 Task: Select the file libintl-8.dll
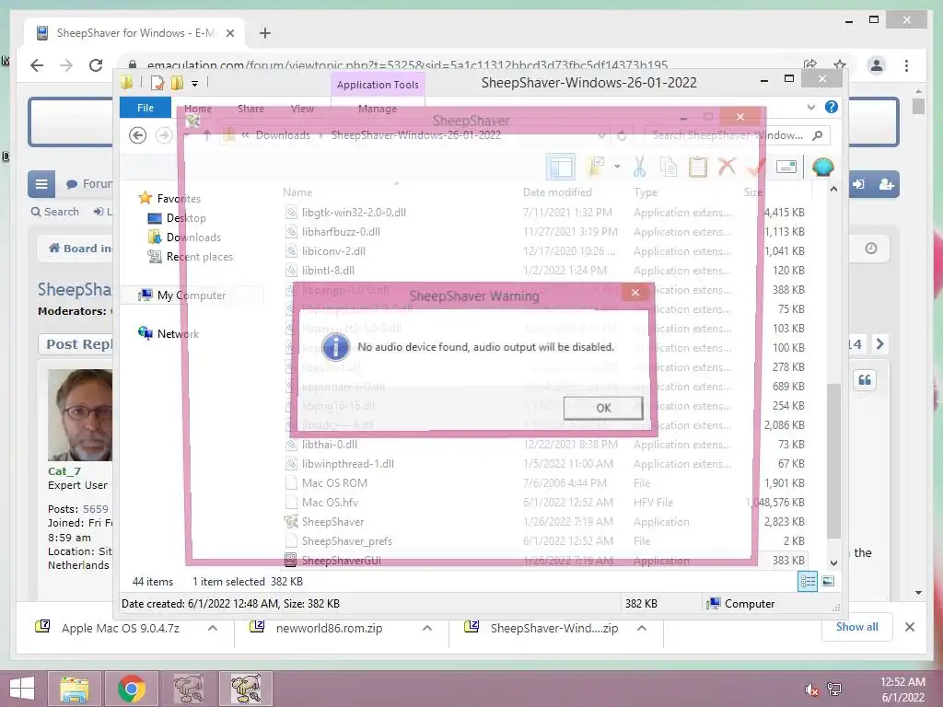click(x=328, y=271)
